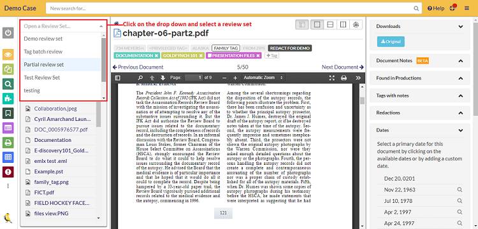Viewport: 478px width, 229px height.
Task: Select the testing review set
Action: (x=61, y=90)
